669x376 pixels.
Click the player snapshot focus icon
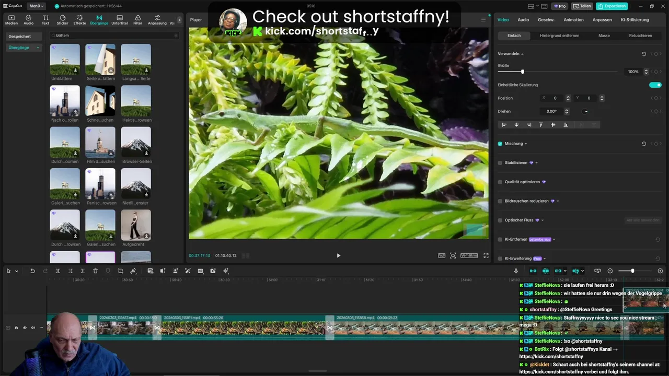tap(453, 255)
